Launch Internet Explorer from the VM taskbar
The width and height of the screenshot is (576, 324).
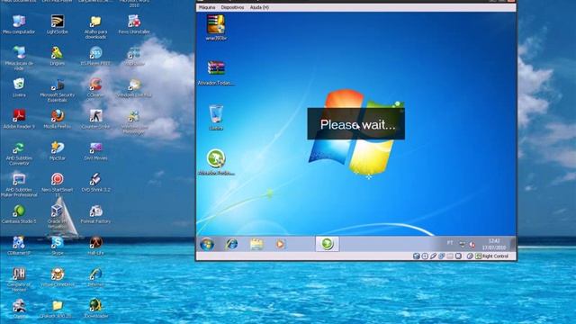point(231,244)
